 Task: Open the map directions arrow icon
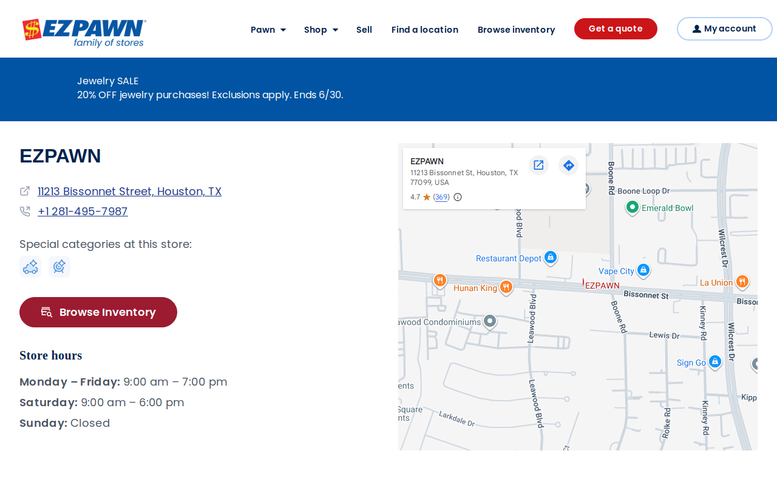click(568, 165)
